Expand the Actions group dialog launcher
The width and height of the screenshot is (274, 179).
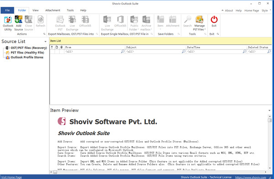click(44, 34)
